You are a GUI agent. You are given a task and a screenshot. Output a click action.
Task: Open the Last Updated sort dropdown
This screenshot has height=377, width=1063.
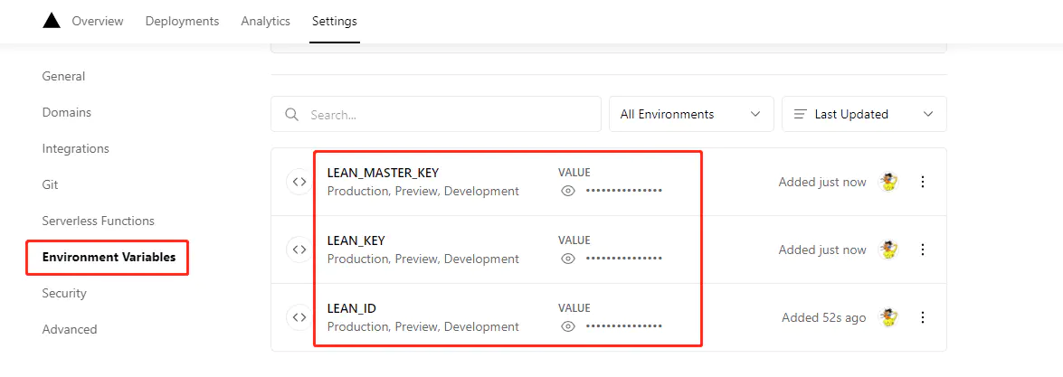[864, 114]
